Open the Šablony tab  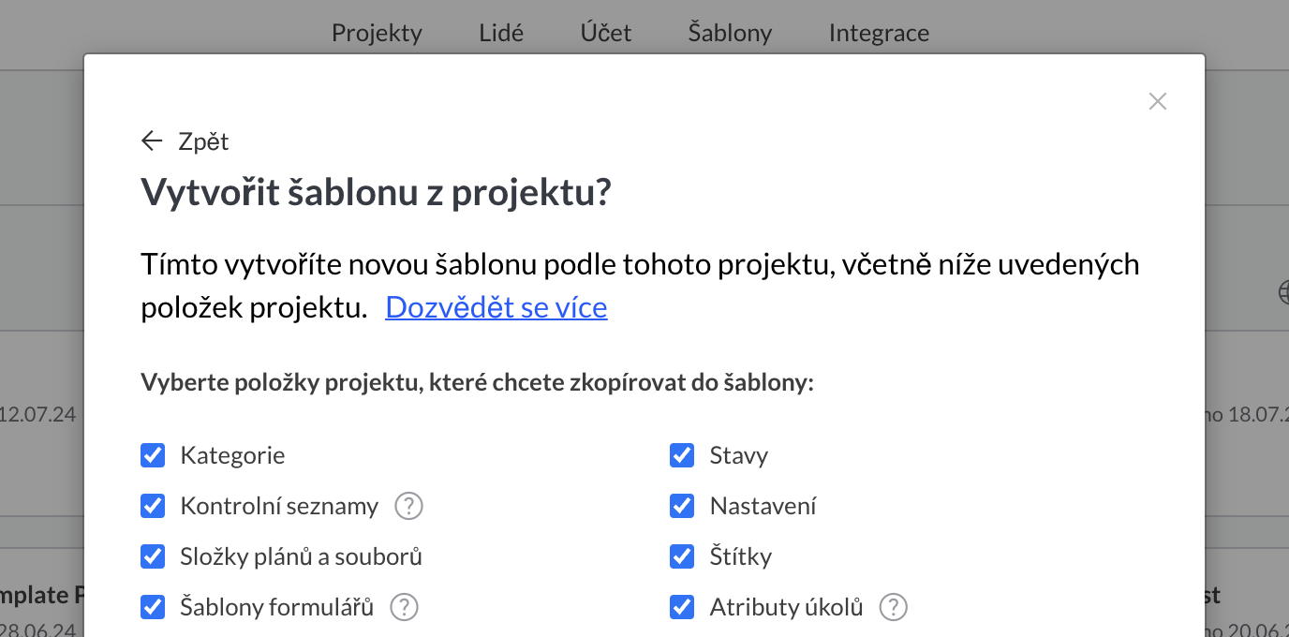pos(730,33)
